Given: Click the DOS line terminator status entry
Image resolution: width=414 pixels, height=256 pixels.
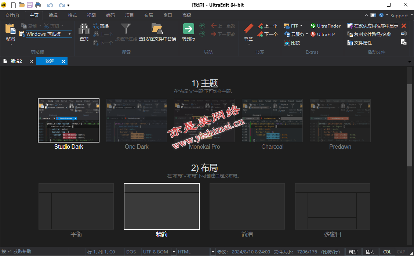Looking at the screenshot, I should click(131, 252).
